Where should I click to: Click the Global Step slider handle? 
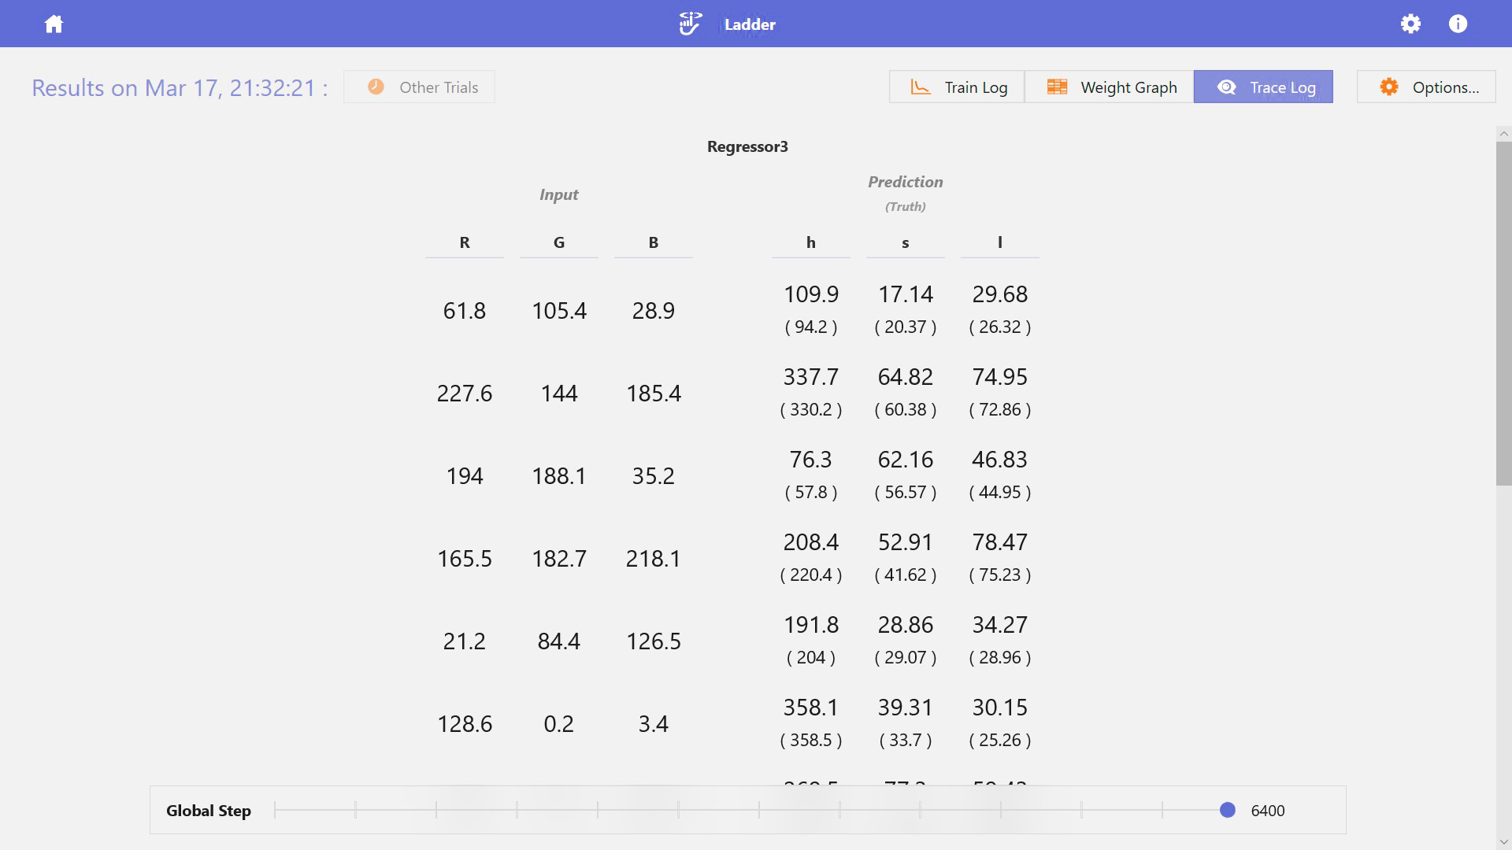pyautogui.click(x=1227, y=810)
